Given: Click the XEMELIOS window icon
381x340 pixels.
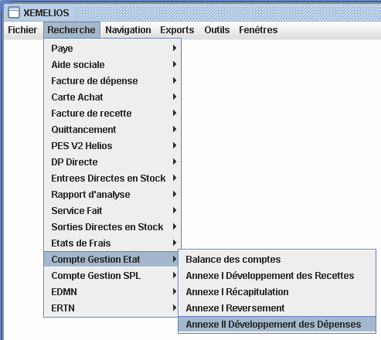Looking at the screenshot, I should click(14, 12).
